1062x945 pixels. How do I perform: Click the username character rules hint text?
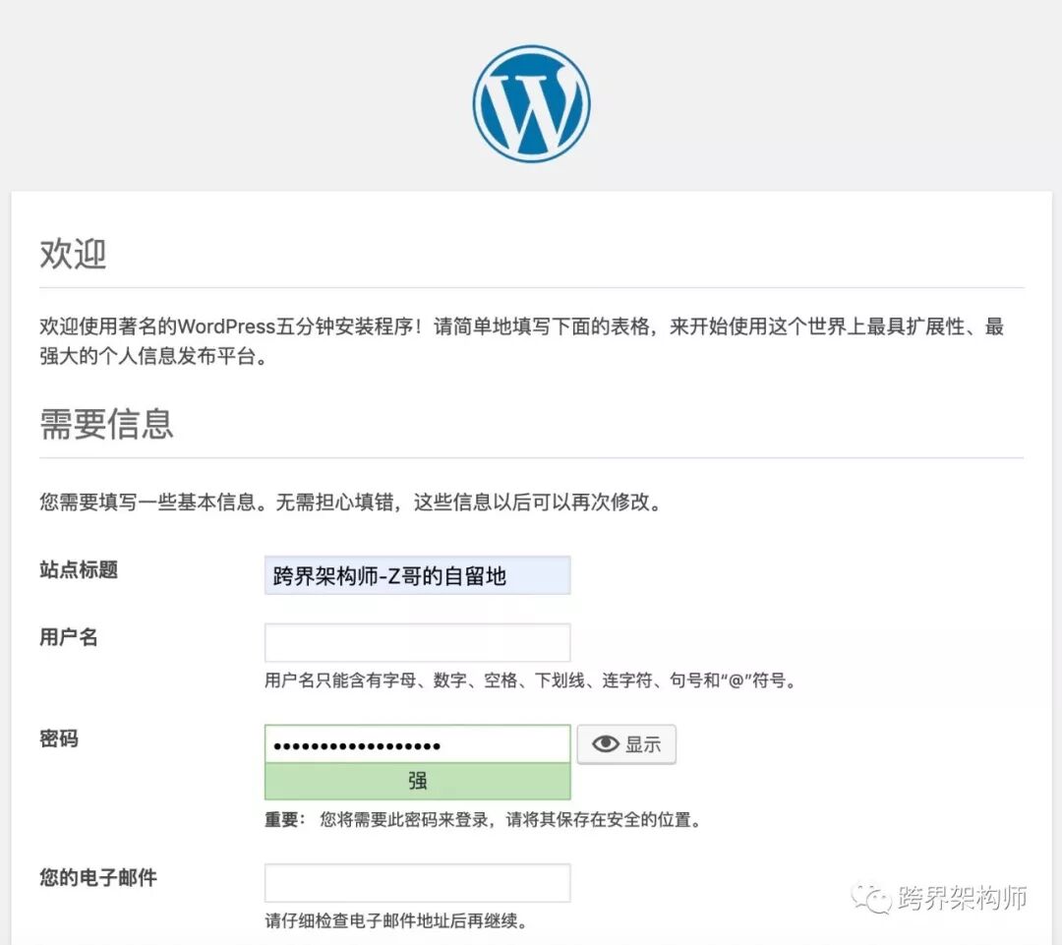pyautogui.click(x=531, y=679)
